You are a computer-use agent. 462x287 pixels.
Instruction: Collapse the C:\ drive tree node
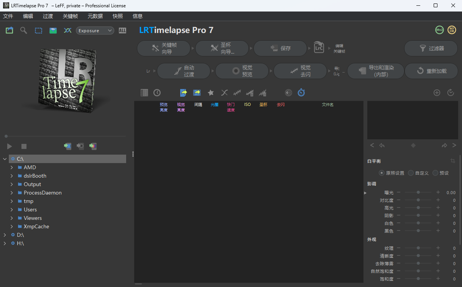click(x=5, y=159)
